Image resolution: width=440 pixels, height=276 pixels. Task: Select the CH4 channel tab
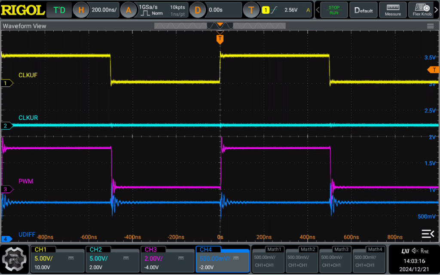pos(206,249)
